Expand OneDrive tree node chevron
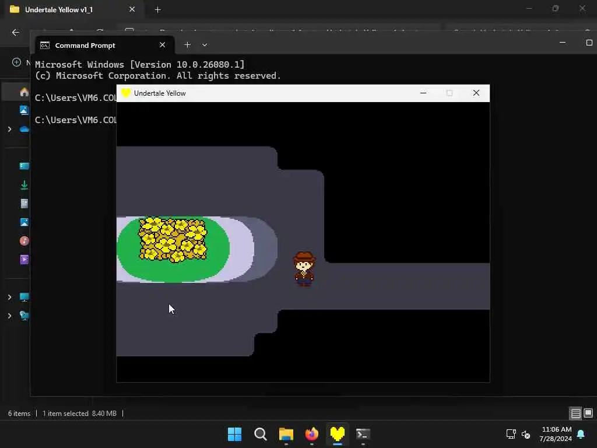This screenshot has height=448, width=597. pos(9,129)
